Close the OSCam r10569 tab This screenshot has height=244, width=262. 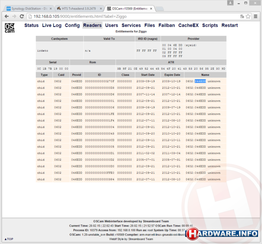[151, 9]
